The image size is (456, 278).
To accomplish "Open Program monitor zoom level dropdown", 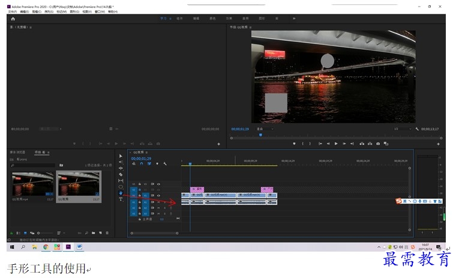I will 265,129.
